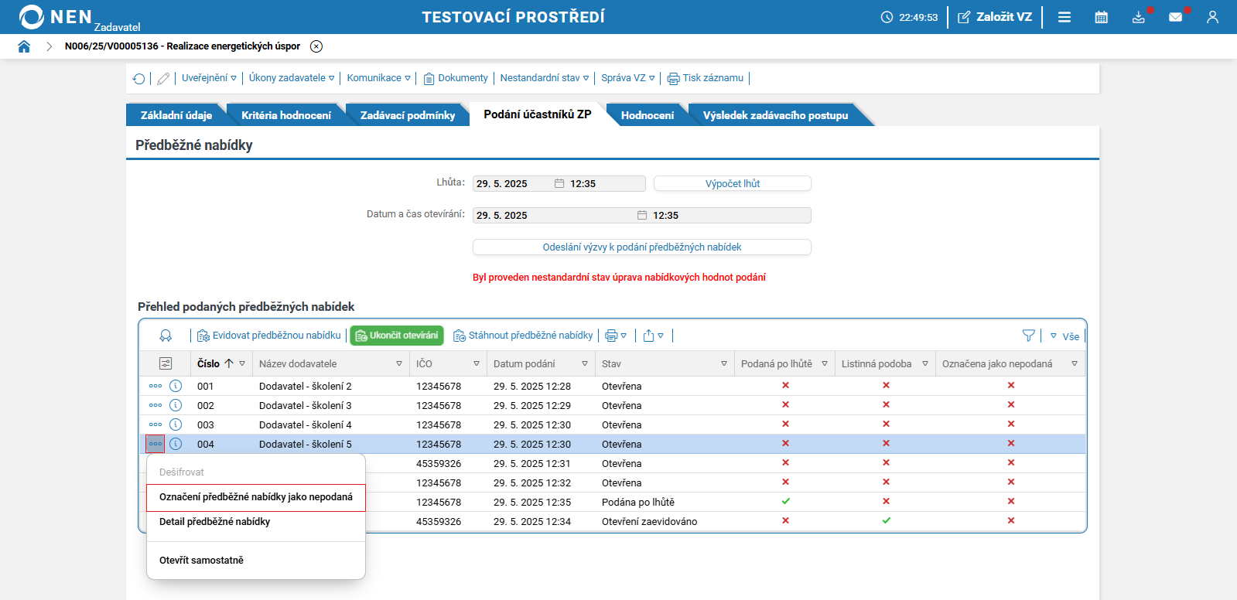
Task: Expand Nestandardní stav menu
Action: (545, 78)
